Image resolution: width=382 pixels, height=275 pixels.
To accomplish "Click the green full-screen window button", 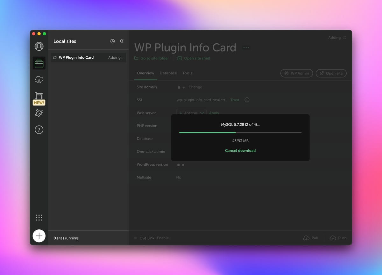I will pos(44,34).
